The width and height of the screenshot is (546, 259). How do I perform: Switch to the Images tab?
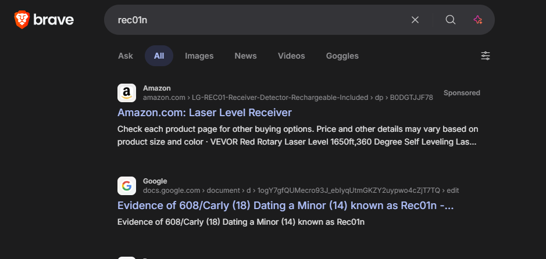tap(199, 56)
